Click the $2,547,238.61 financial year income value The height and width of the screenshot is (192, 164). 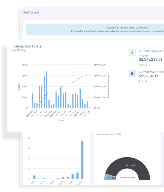point(150,60)
